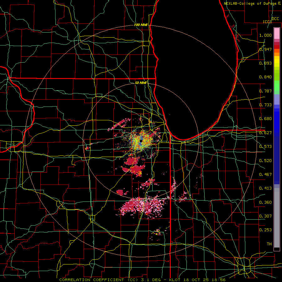Click the 0.413 scale value
Screen dimensions: 282x282
click(265, 188)
